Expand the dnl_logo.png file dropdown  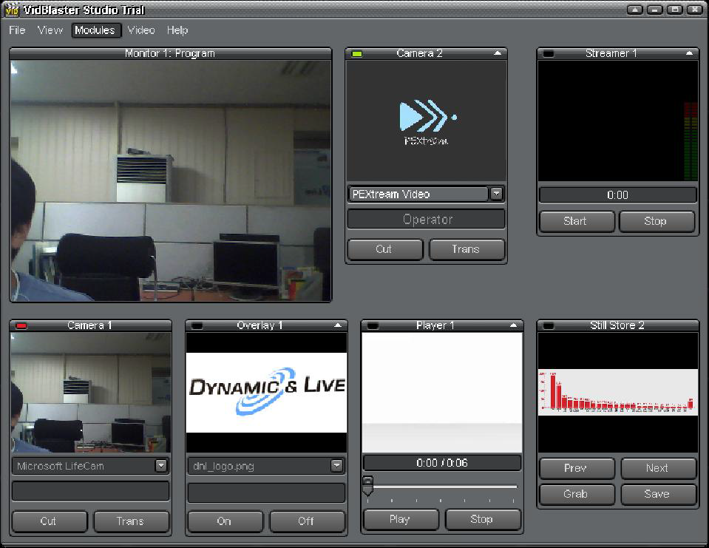click(x=337, y=466)
